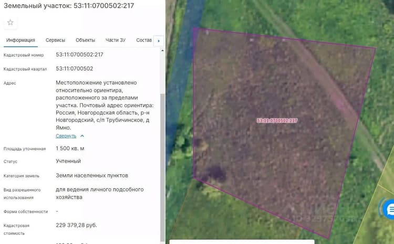The width and height of the screenshot is (394, 244).
Task: Open the Сервисы tab
Action: click(55, 40)
